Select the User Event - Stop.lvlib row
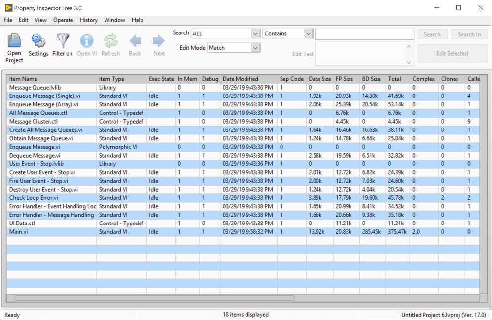The height and width of the screenshot is (320, 492). (243, 163)
